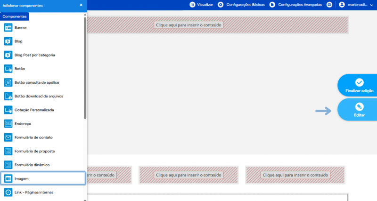Open Configurações Básicas menu

(241, 5)
